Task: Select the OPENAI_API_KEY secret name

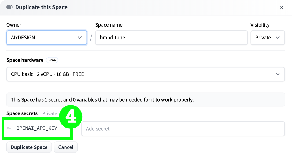Action: coord(37,128)
